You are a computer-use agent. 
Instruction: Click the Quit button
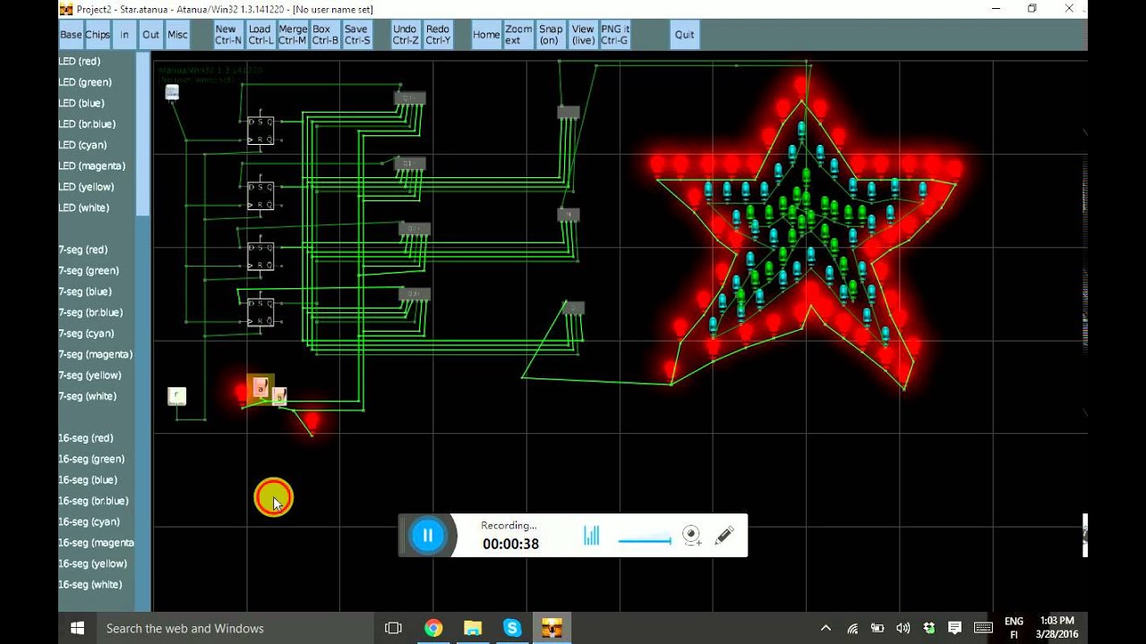[685, 35]
